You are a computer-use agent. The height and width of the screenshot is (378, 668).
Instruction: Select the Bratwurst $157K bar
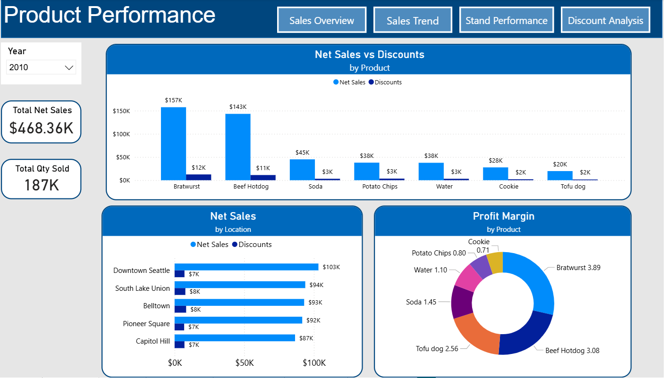coord(172,141)
